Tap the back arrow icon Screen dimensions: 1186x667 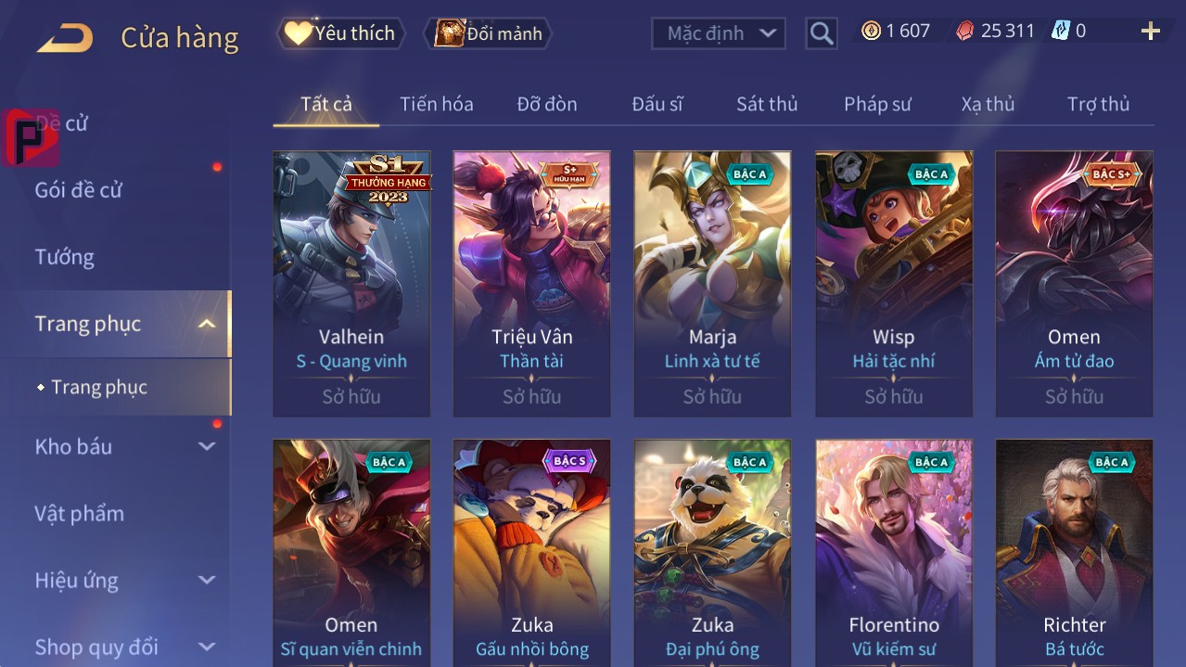[65, 38]
